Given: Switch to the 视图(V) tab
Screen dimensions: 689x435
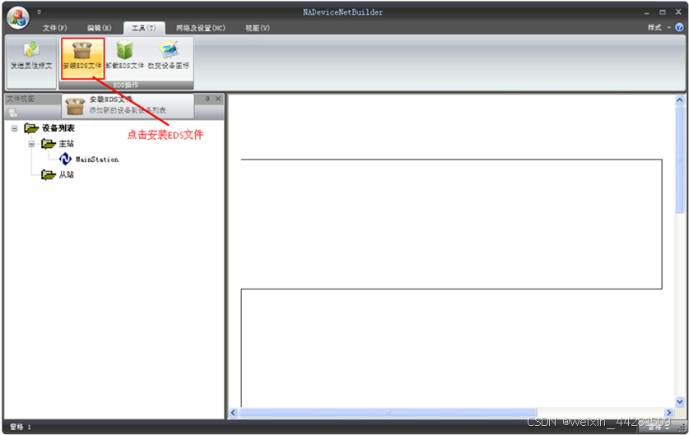Looking at the screenshot, I should 258,28.
